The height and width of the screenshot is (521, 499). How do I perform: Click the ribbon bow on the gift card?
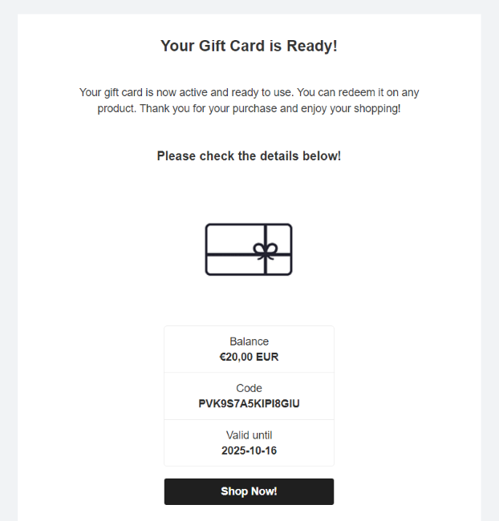pos(263,250)
